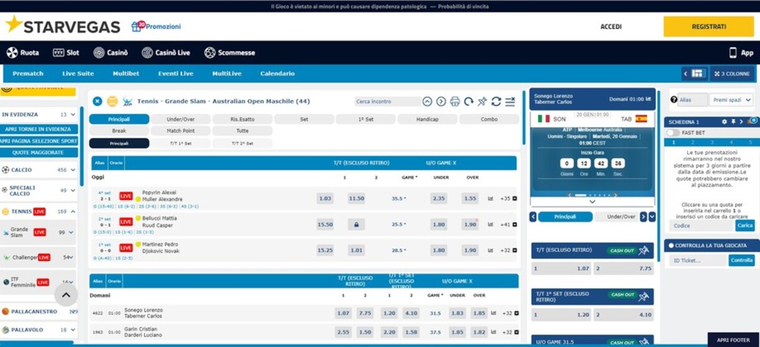Click the ID Ticket input field

pyautogui.click(x=698, y=260)
